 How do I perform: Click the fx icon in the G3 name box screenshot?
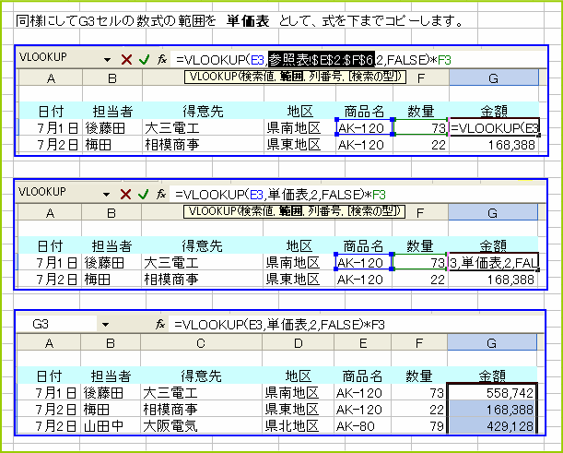pos(160,325)
